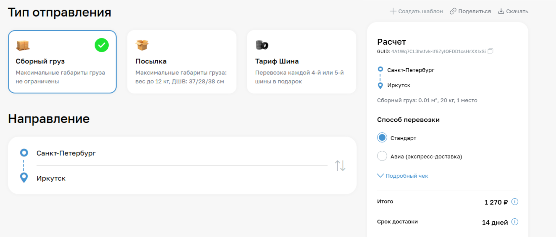Click the Срок доставки label

point(397,222)
